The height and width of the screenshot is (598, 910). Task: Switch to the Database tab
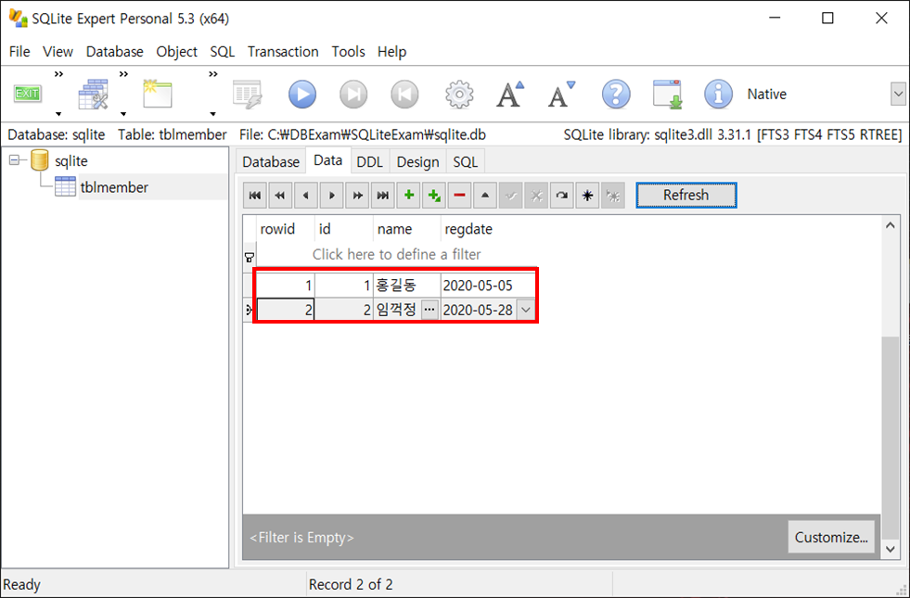pyautogui.click(x=271, y=162)
